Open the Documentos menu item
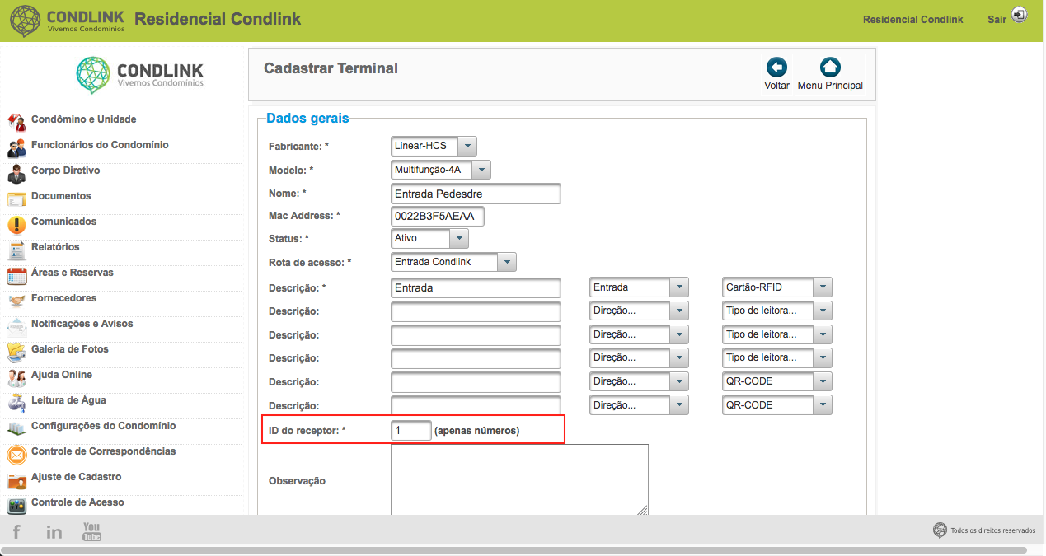This screenshot has width=1046, height=556. point(61,196)
